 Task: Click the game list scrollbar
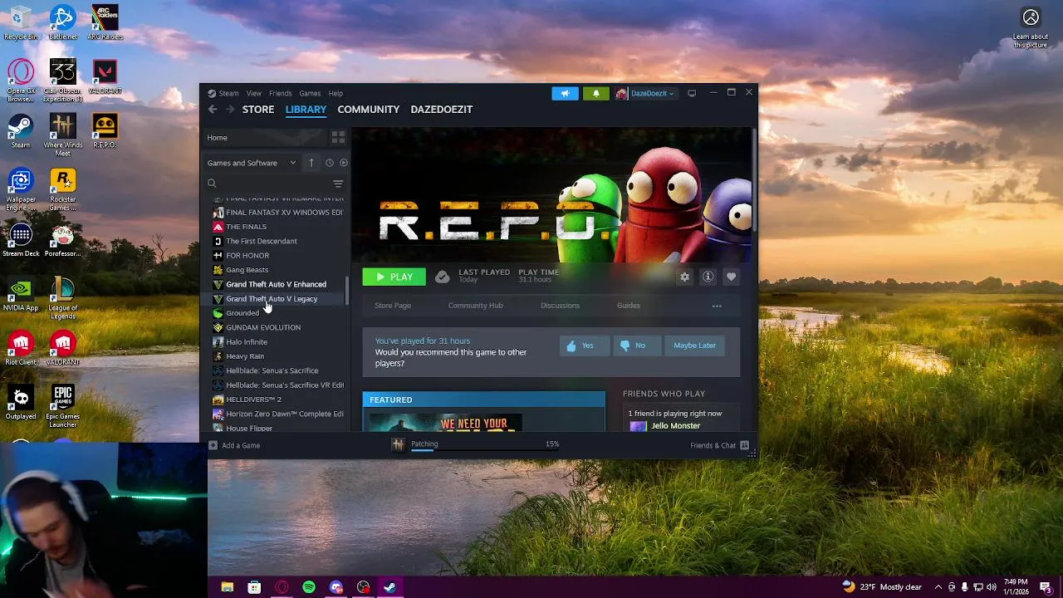click(x=347, y=291)
